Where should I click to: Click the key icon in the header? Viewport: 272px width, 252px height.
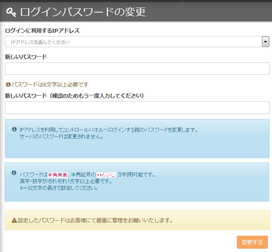coord(11,12)
